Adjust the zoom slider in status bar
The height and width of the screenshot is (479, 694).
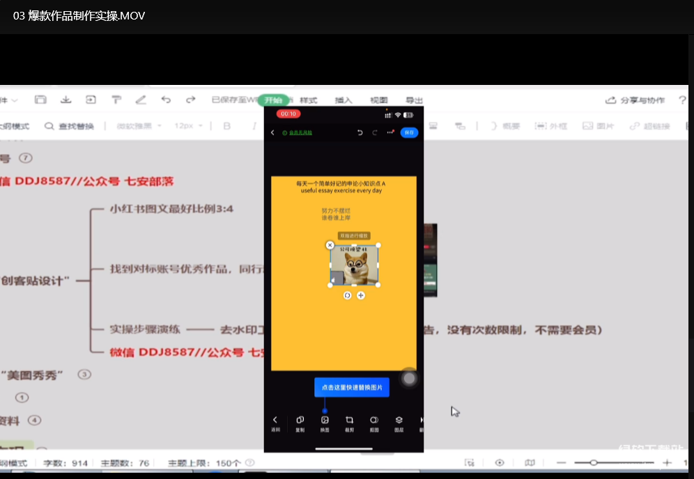594,463
